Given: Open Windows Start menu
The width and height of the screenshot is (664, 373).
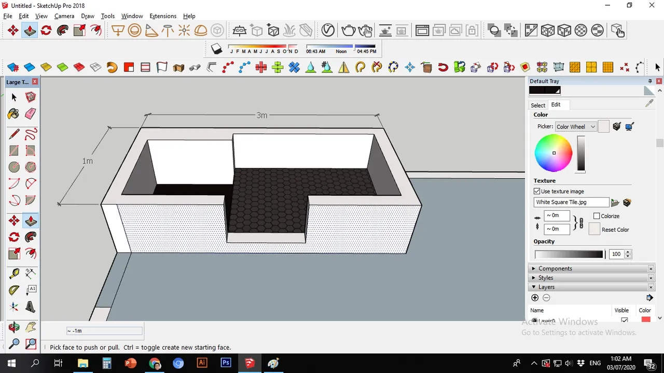Looking at the screenshot, I should (x=11, y=363).
